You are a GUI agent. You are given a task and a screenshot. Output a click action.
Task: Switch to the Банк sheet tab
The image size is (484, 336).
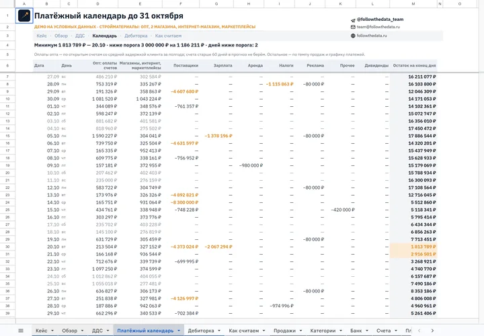pyautogui.click(x=356, y=331)
